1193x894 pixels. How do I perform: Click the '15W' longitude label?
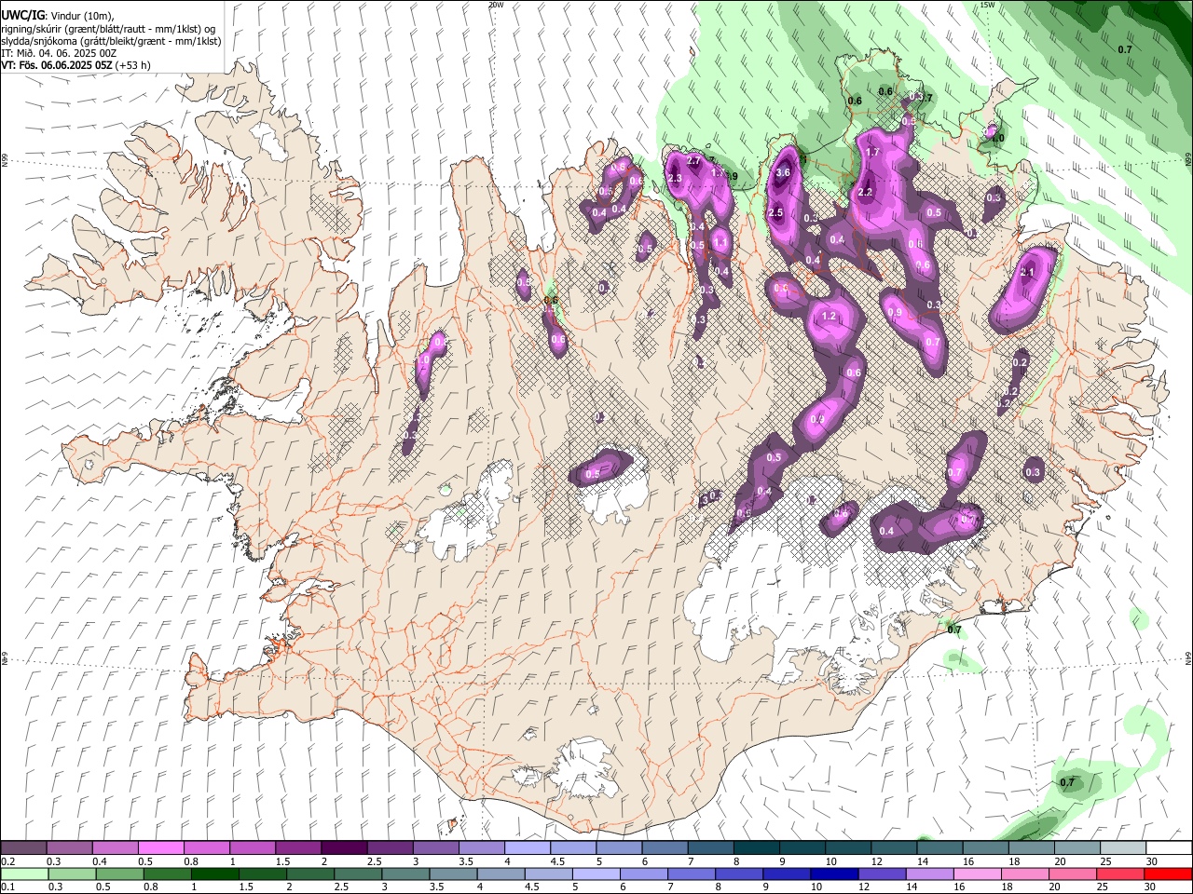pyautogui.click(x=987, y=5)
